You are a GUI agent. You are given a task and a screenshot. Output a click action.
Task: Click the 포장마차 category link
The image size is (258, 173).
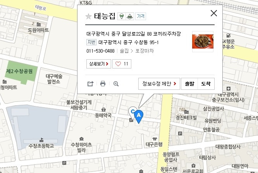[x=144, y=51]
